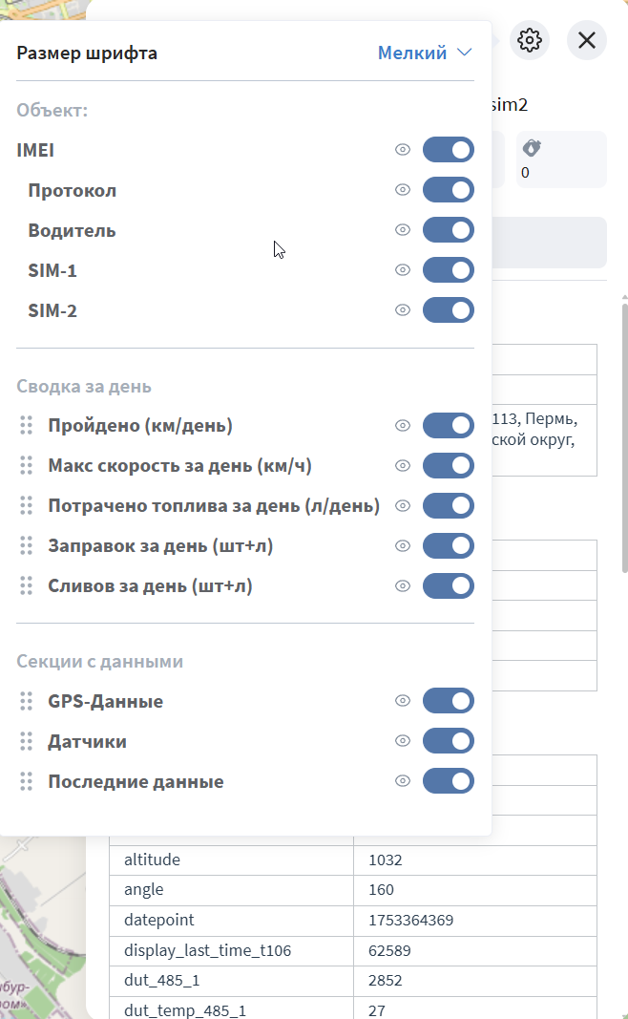
Task: Open the settings gear icon
Action: point(530,40)
